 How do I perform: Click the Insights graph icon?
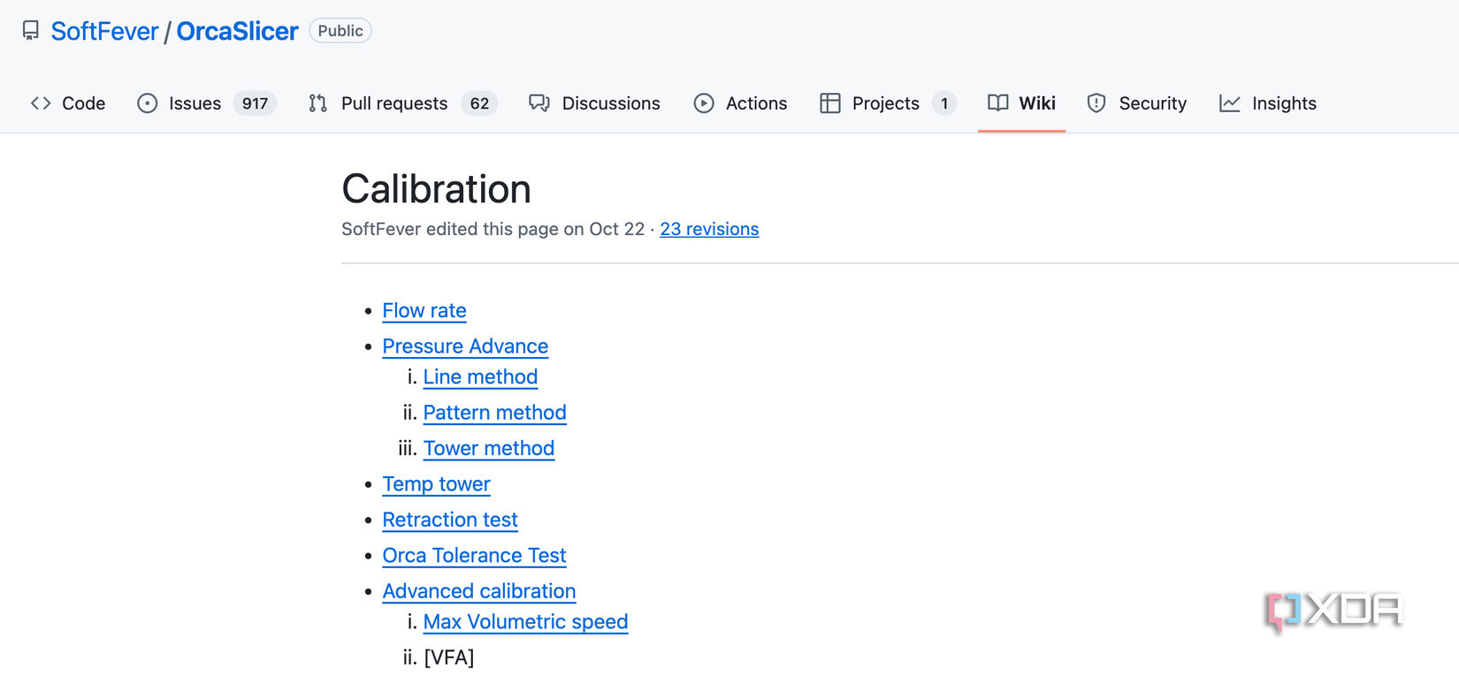pyautogui.click(x=1230, y=103)
